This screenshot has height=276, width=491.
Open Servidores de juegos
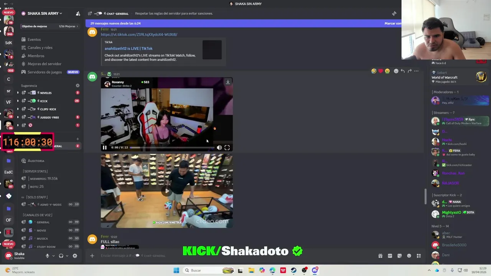(50, 72)
